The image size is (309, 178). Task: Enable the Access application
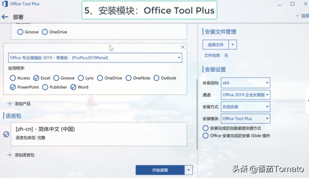pos(13,78)
